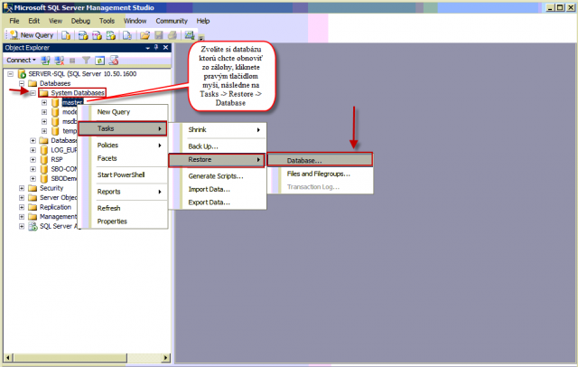The image size is (578, 367).
Task: Collapse the Databases folder node
Action: [22, 83]
